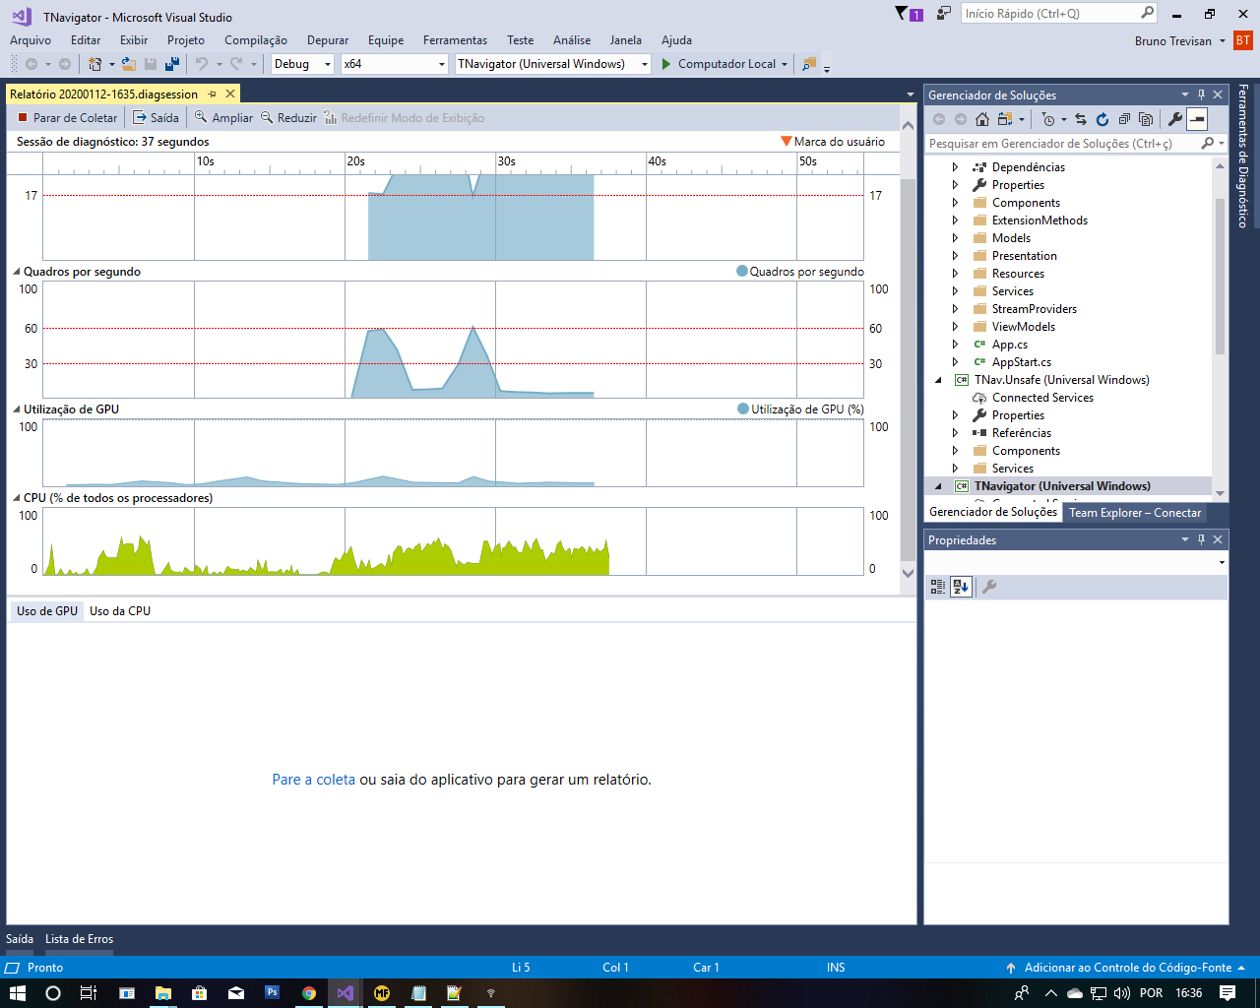Toggle the Fixar pin on Gerenciador de Soluções
Screen dimensions: 1260x1008
(x=1203, y=94)
